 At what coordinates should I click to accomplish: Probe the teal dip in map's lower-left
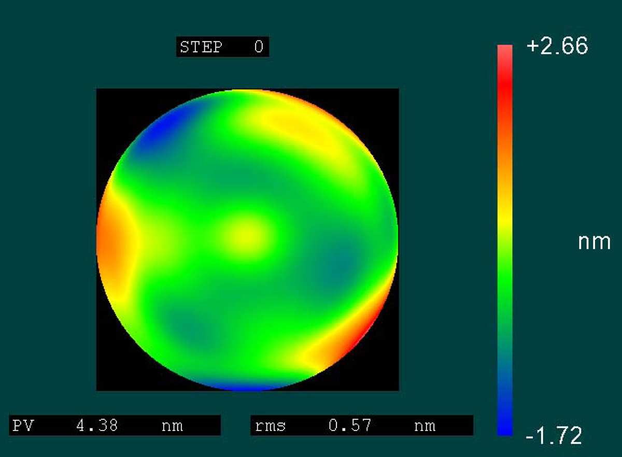coord(189,327)
